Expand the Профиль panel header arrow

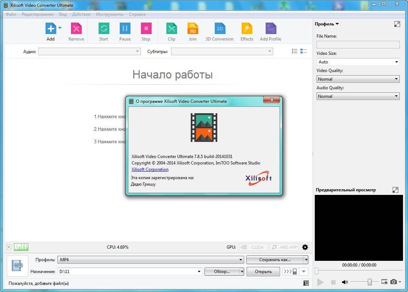[337, 24]
